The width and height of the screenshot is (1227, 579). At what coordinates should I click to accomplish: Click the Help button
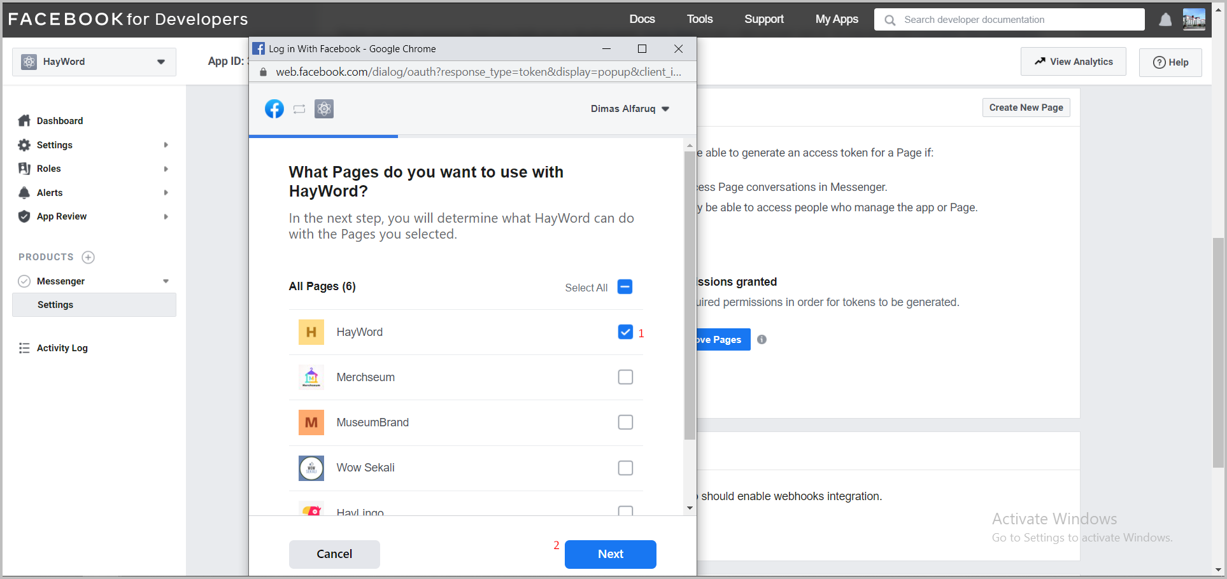(x=1170, y=62)
